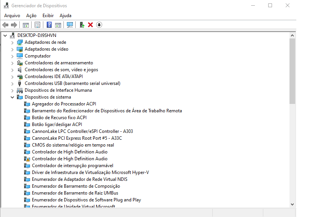The height and width of the screenshot is (217, 310).
Task: Expand the Computador category
Action: click(13, 56)
